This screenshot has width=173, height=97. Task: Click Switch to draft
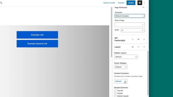(x=109, y=3)
